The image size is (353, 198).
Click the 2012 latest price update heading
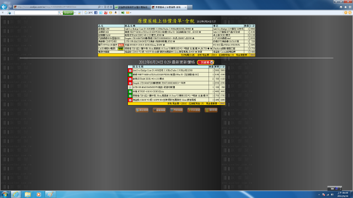click(x=167, y=62)
